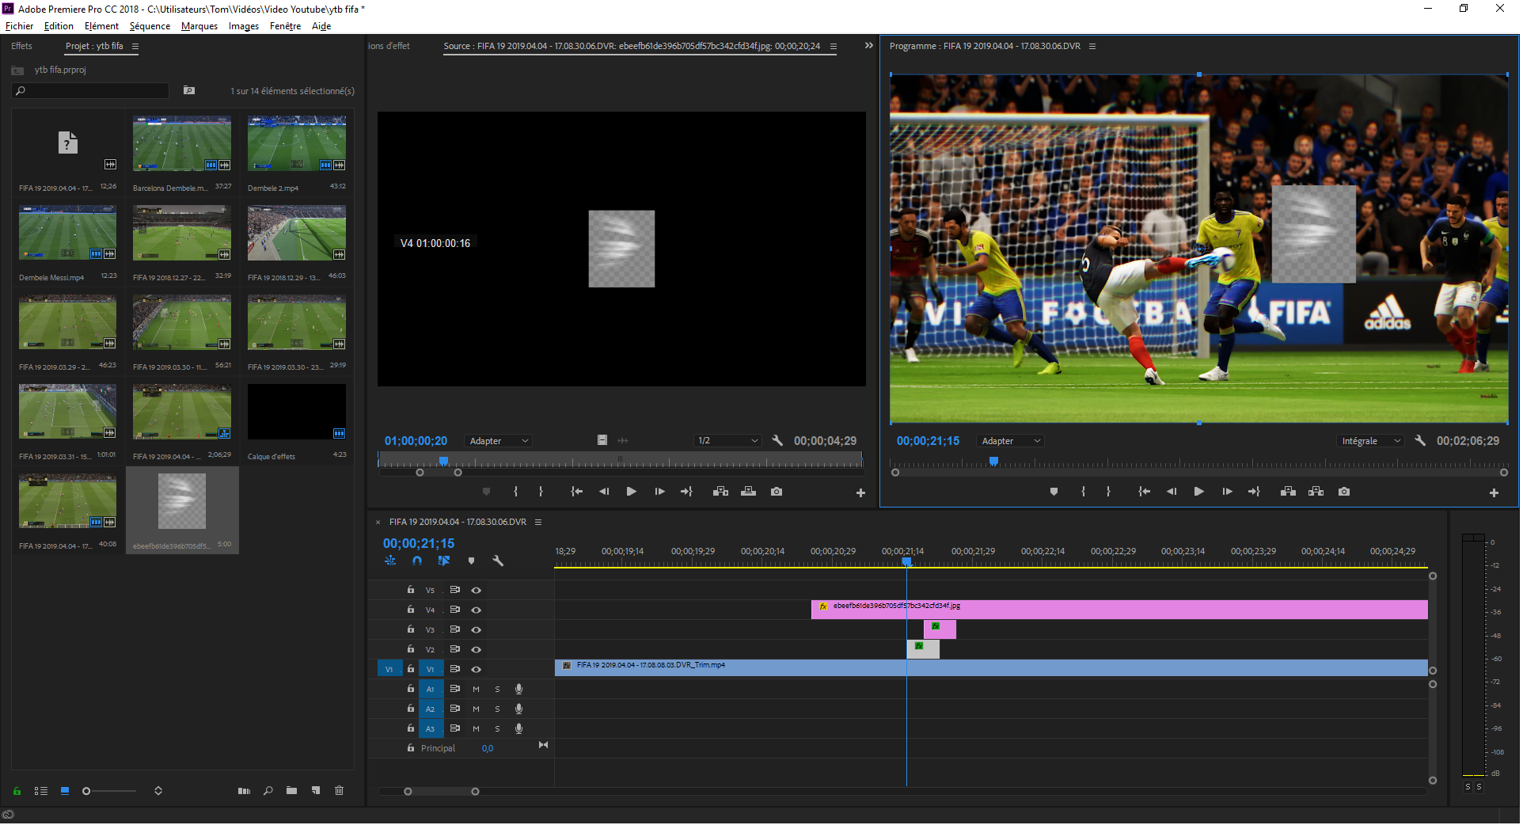This screenshot has height=825, width=1523.
Task: Open Program monitor button editor plus
Action: pyautogui.click(x=1494, y=493)
